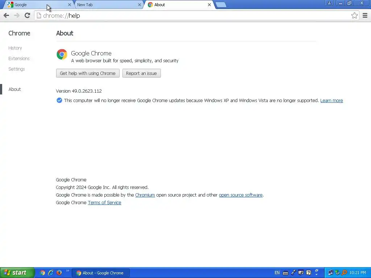The height and width of the screenshot is (278, 371).
Task: Reload the current page
Action: coord(28,16)
